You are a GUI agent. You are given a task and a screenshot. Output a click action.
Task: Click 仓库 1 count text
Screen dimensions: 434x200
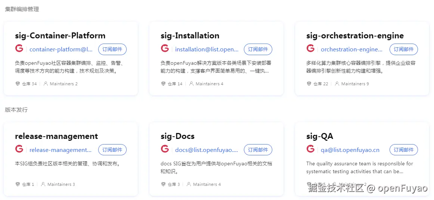[28, 184]
